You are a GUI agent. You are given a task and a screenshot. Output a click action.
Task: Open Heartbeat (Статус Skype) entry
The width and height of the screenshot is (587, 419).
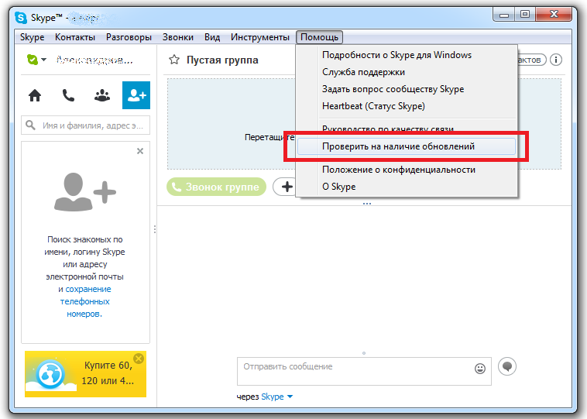click(407, 106)
